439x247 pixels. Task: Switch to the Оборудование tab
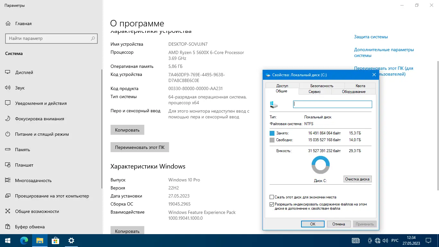(x=354, y=92)
